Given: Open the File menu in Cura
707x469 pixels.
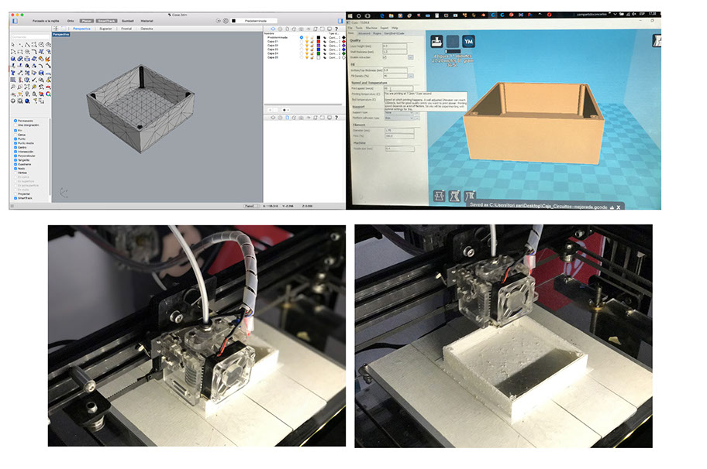Looking at the screenshot, I should pyautogui.click(x=350, y=28).
